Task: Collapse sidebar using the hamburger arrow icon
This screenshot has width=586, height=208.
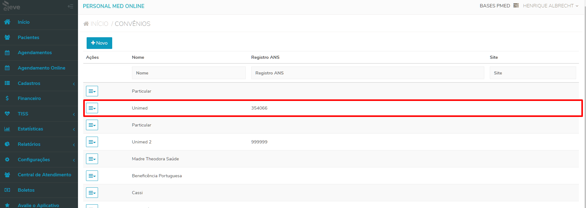Action: (71, 6)
